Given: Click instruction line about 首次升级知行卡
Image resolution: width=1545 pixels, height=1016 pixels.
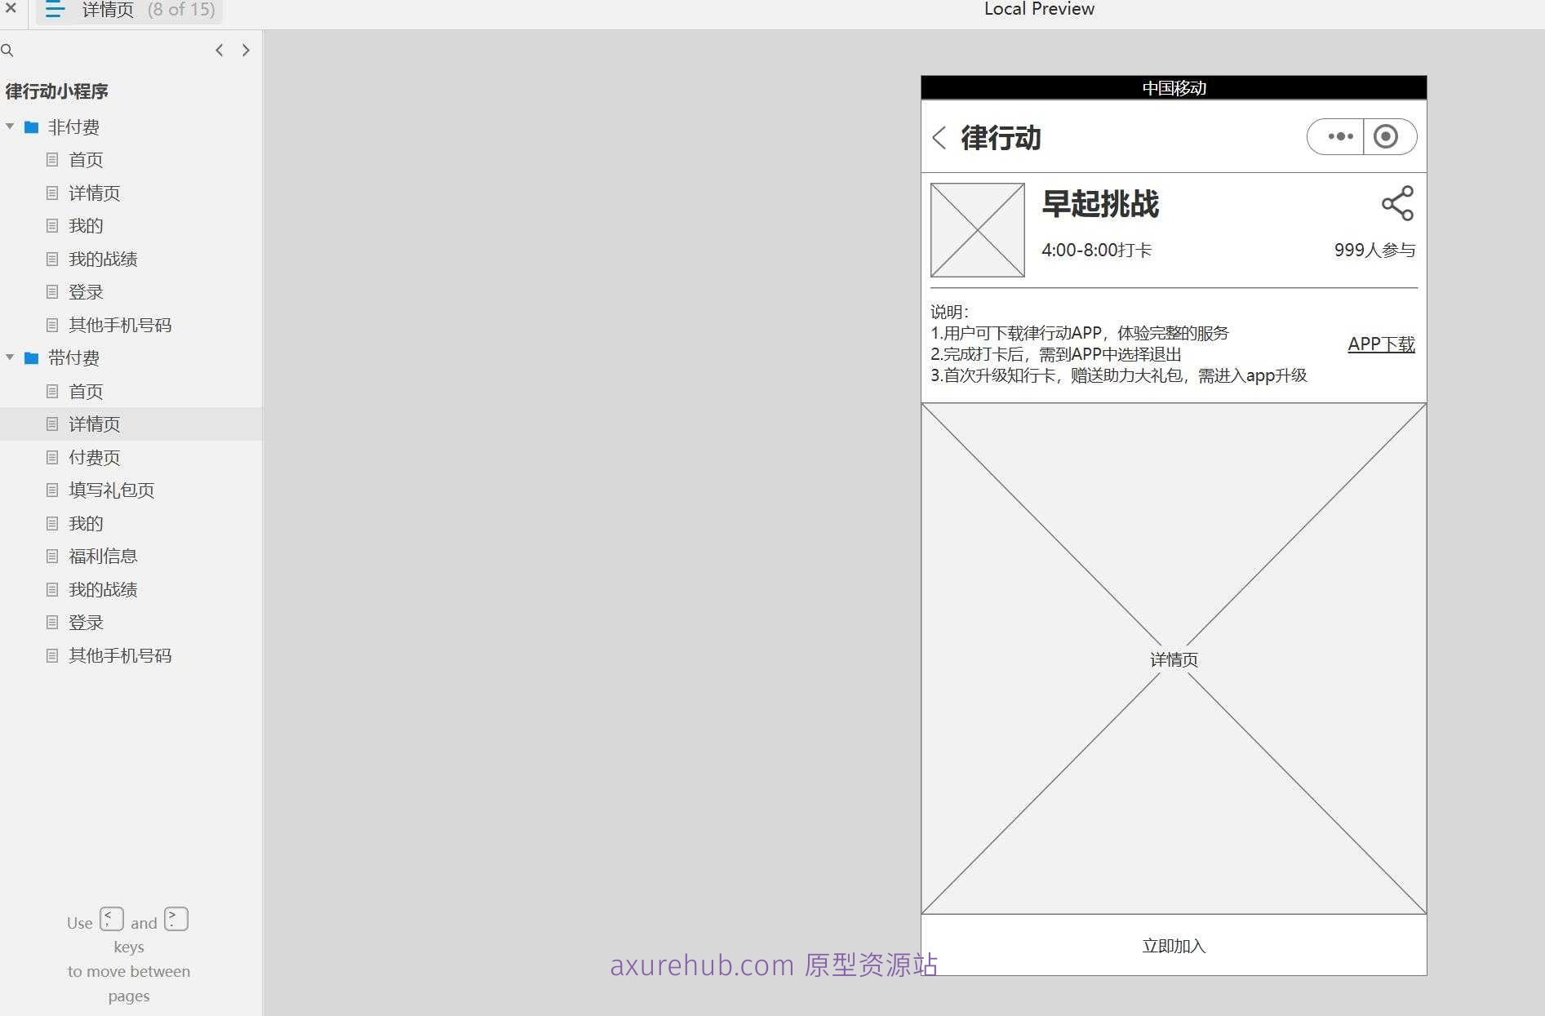Looking at the screenshot, I should click(x=1119, y=375).
